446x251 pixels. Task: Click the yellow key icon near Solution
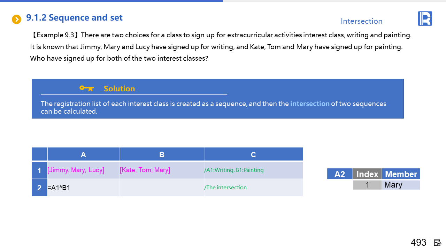[86, 88]
